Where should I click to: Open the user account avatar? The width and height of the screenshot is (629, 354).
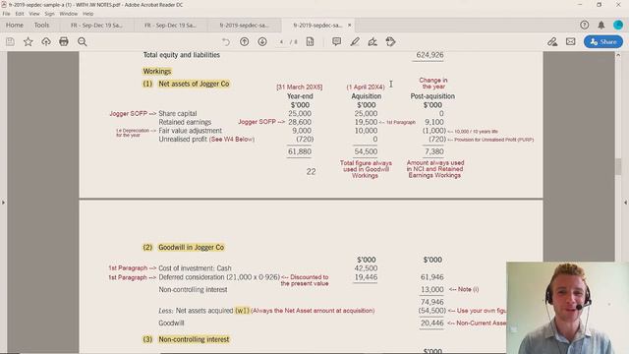pyautogui.click(x=618, y=25)
